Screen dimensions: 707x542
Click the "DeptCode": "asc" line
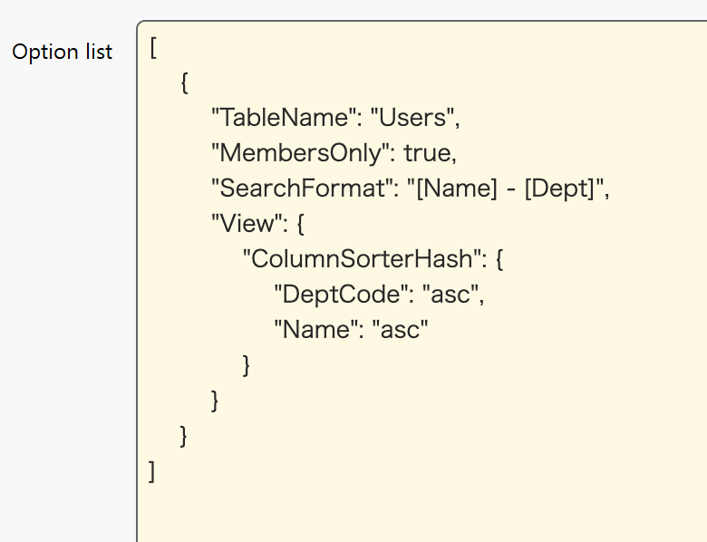pos(379,294)
